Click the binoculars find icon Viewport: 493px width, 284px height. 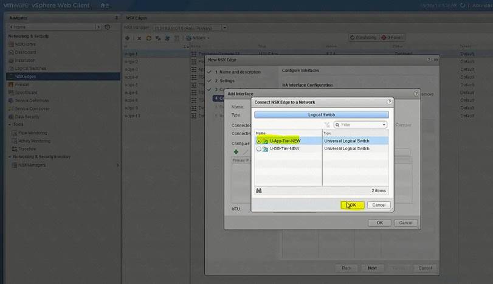(x=259, y=190)
